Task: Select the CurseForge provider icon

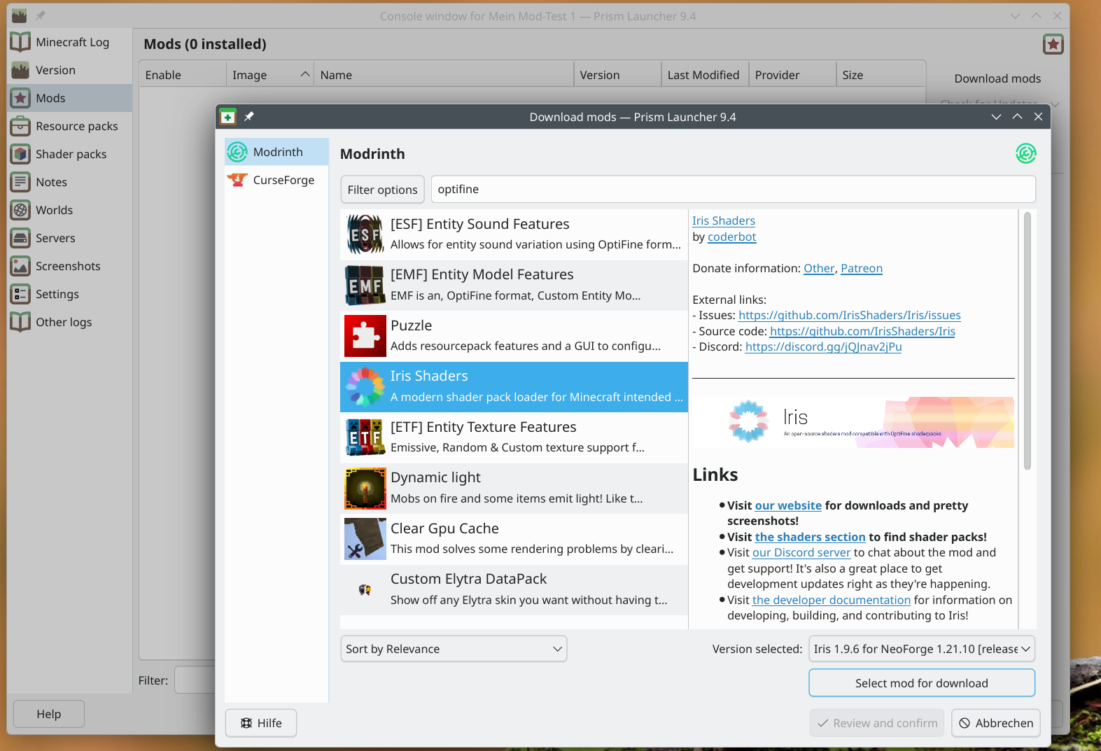Action: (238, 180)
